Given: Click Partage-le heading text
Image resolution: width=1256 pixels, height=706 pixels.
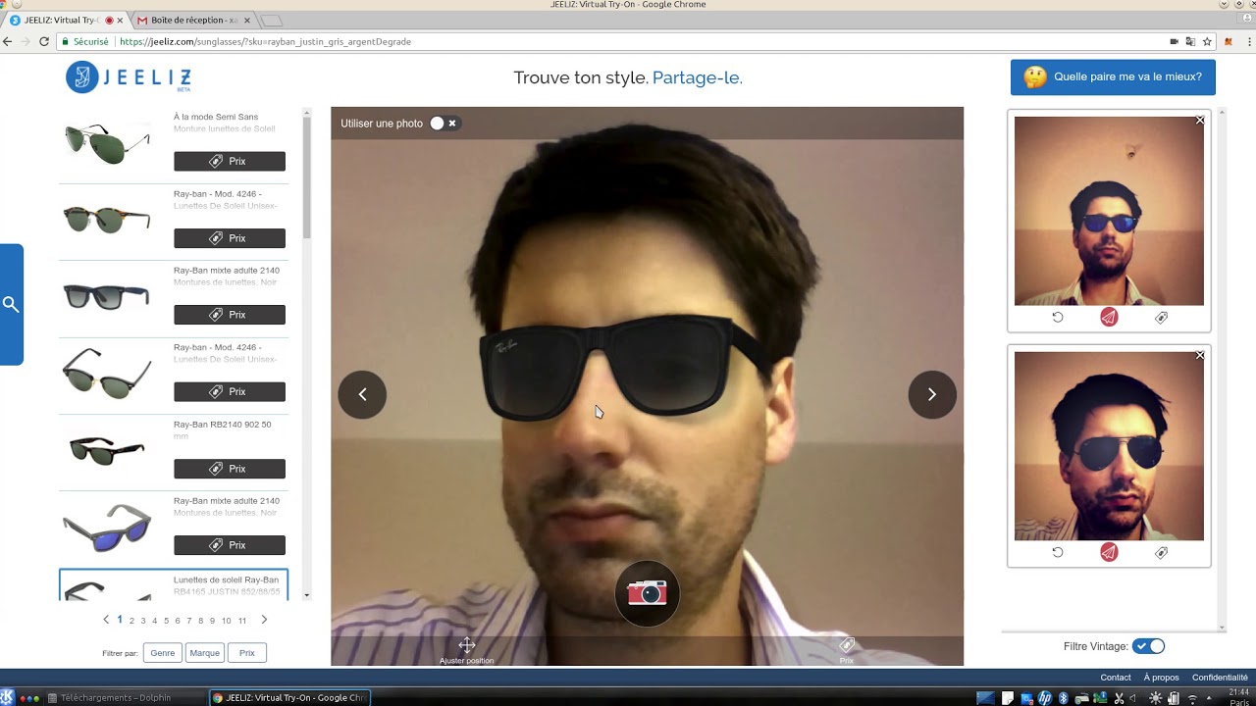Looking at the screenshot, I should (697, 77).
